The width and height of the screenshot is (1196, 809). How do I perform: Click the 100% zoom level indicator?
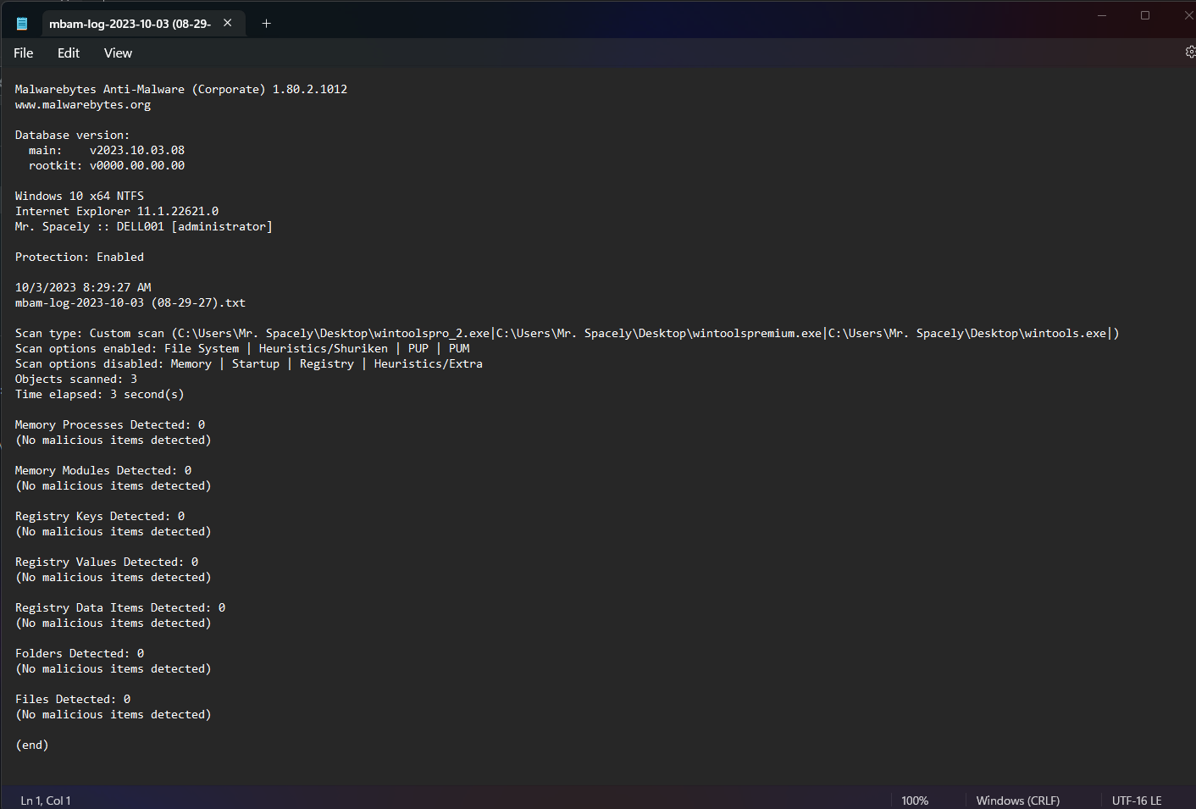[915, 801]
